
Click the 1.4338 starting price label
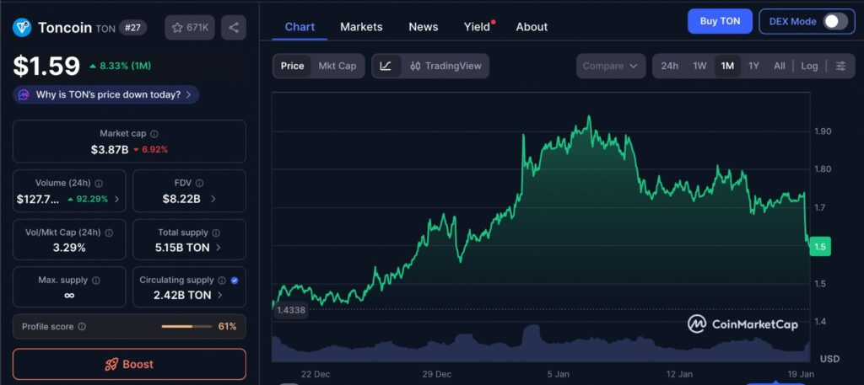click(x=290, y=310)
